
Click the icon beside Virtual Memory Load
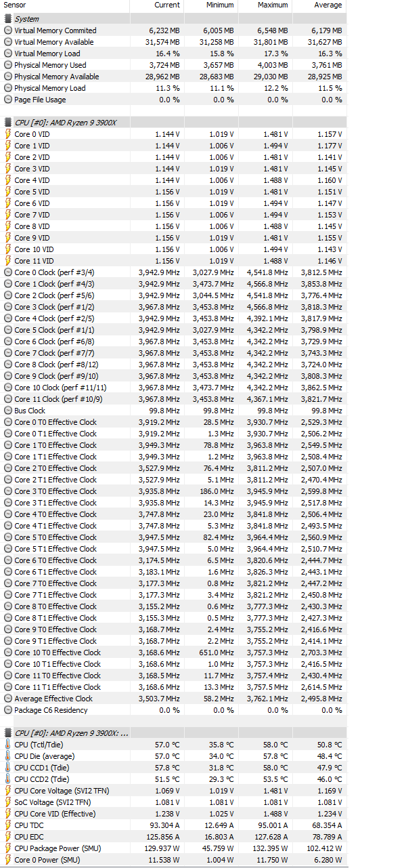click(8, 54)
